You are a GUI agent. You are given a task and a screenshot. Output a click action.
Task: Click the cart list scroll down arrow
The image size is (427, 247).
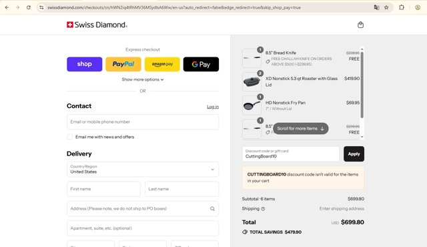[362, 137]
